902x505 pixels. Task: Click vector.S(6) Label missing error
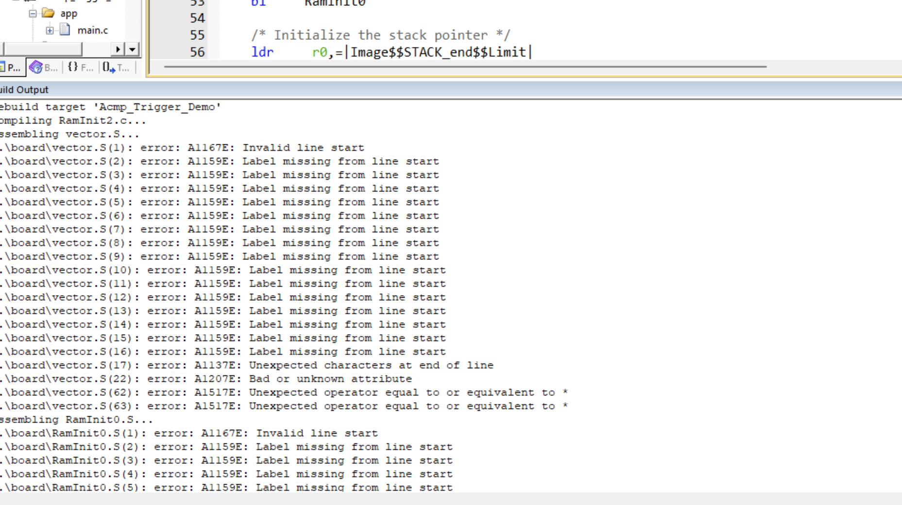220,216
